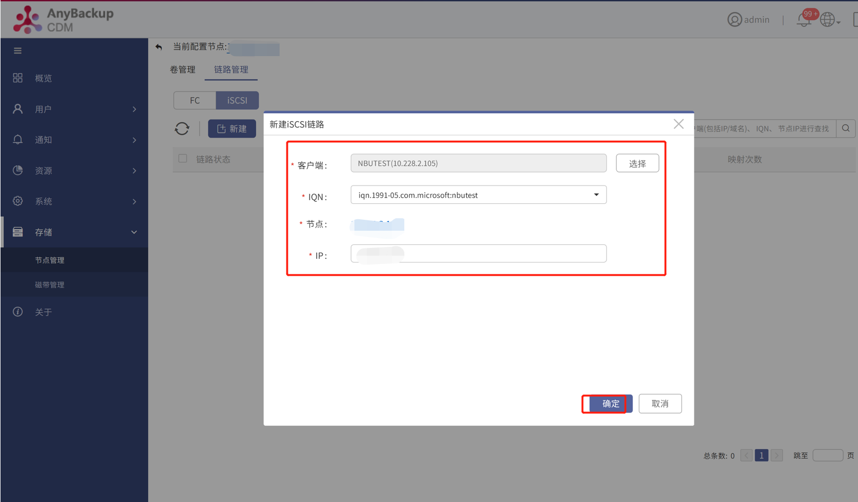
Task: Click the refresh icon above the link list
Action: [182, 128]
